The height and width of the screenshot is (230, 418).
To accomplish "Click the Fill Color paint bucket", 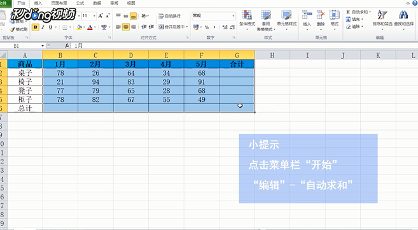I will click(79, 27).
